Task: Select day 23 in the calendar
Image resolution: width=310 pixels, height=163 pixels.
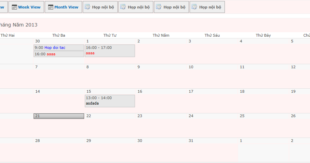Action: click(x=140, y=116)
